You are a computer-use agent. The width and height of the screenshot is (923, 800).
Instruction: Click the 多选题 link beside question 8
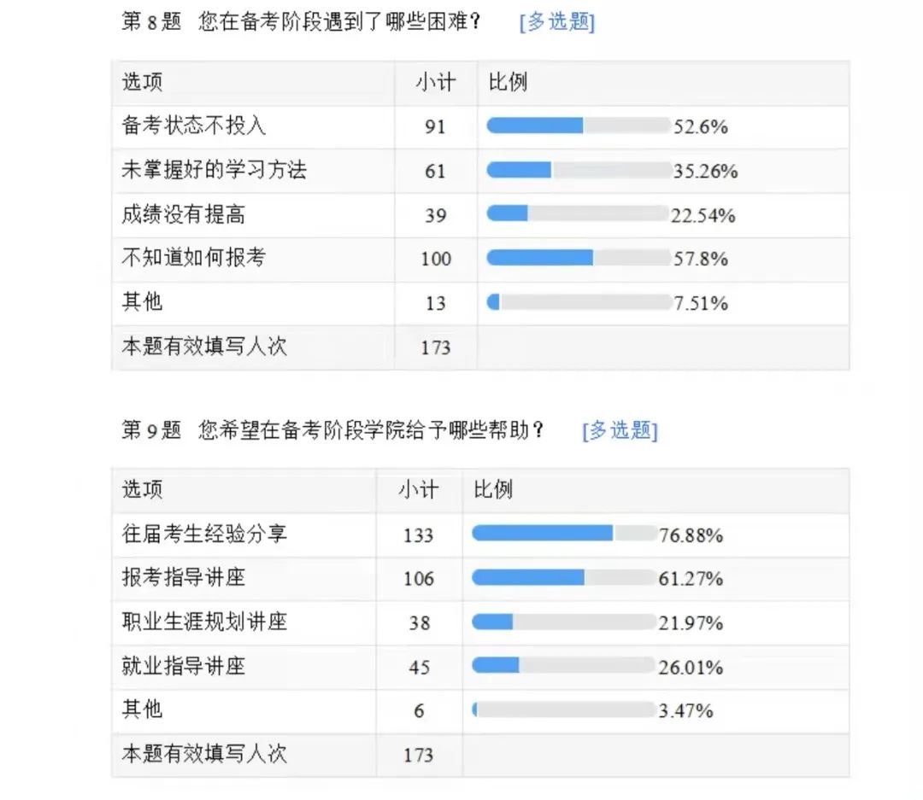557,22
